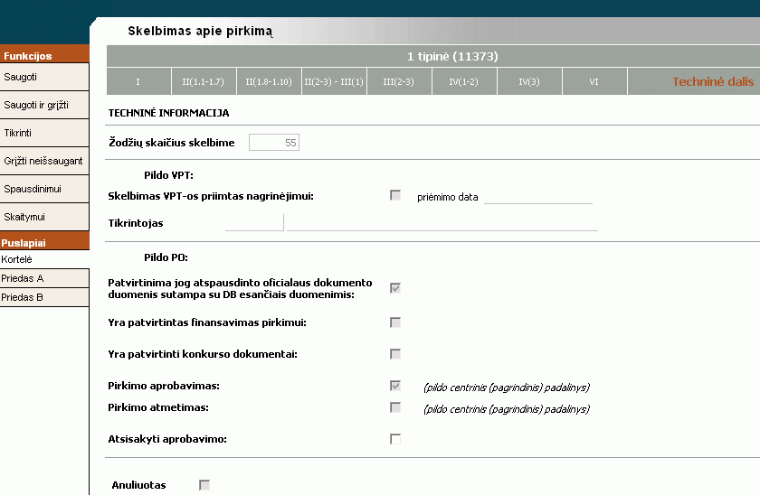This screenshot has height=495, width=760.
Task: Click the Skelbimas apie pirkimą title
Action: 200,31
